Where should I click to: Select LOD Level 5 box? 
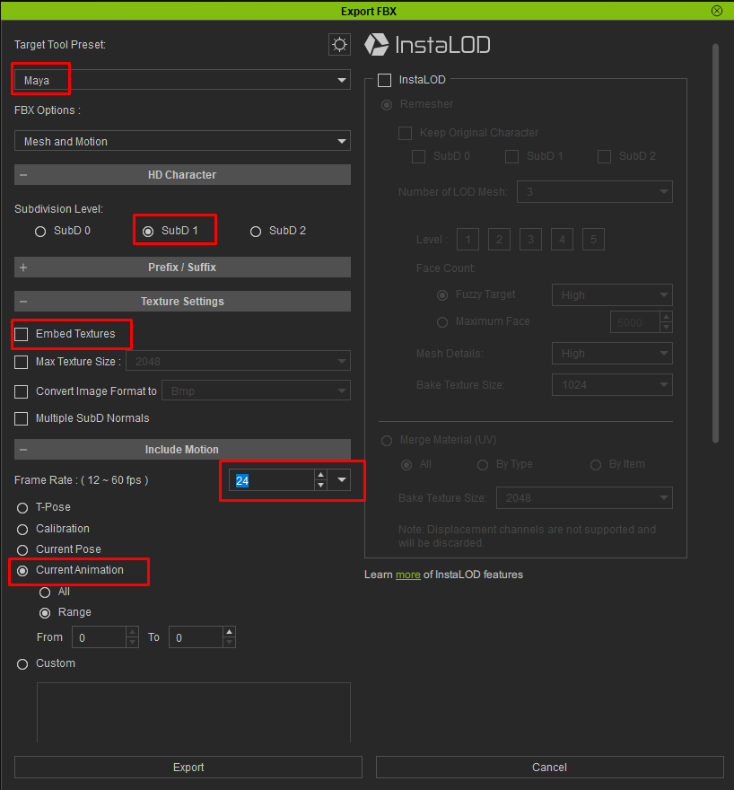click(593, 240)
